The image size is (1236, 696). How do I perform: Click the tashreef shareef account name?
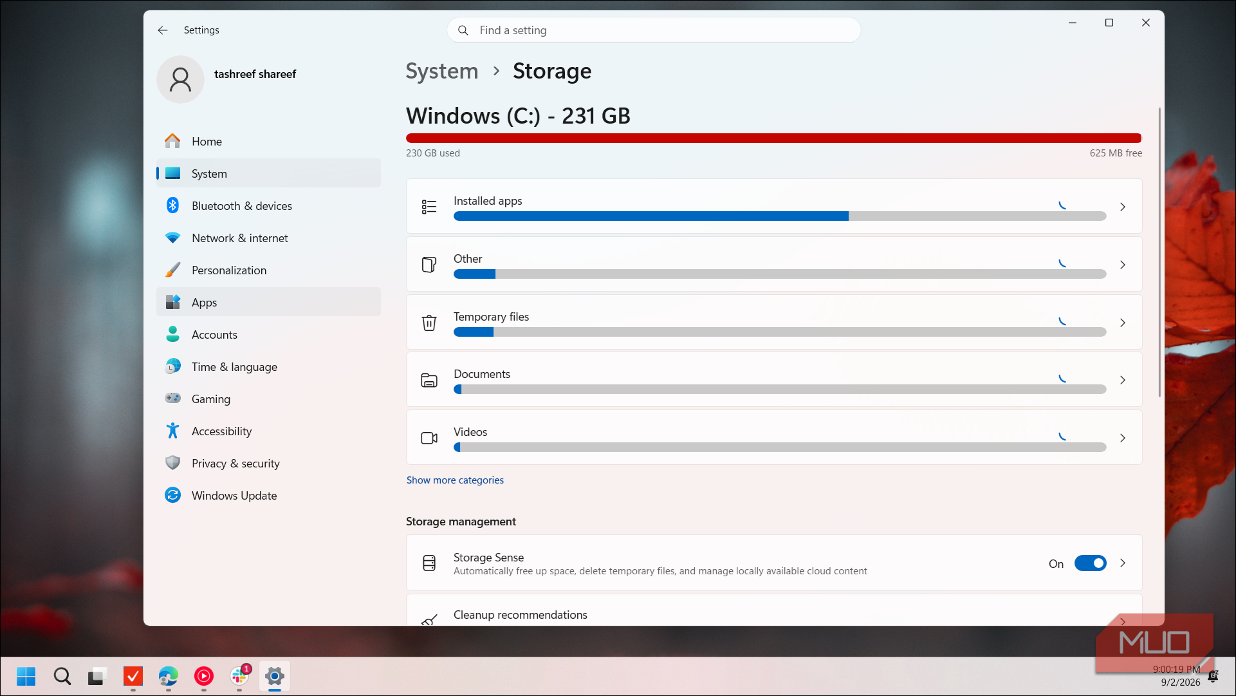(x=255, y=74)
